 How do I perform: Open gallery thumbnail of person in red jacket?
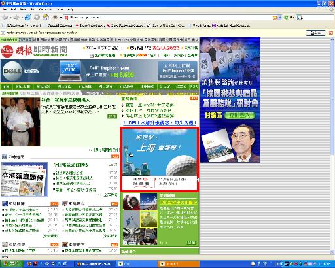point(132,202)
